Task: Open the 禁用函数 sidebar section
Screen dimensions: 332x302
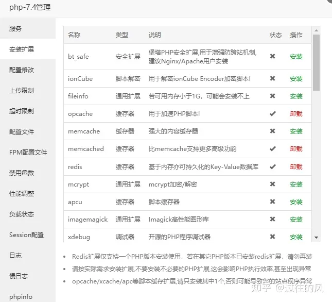Action: point(22,173)
